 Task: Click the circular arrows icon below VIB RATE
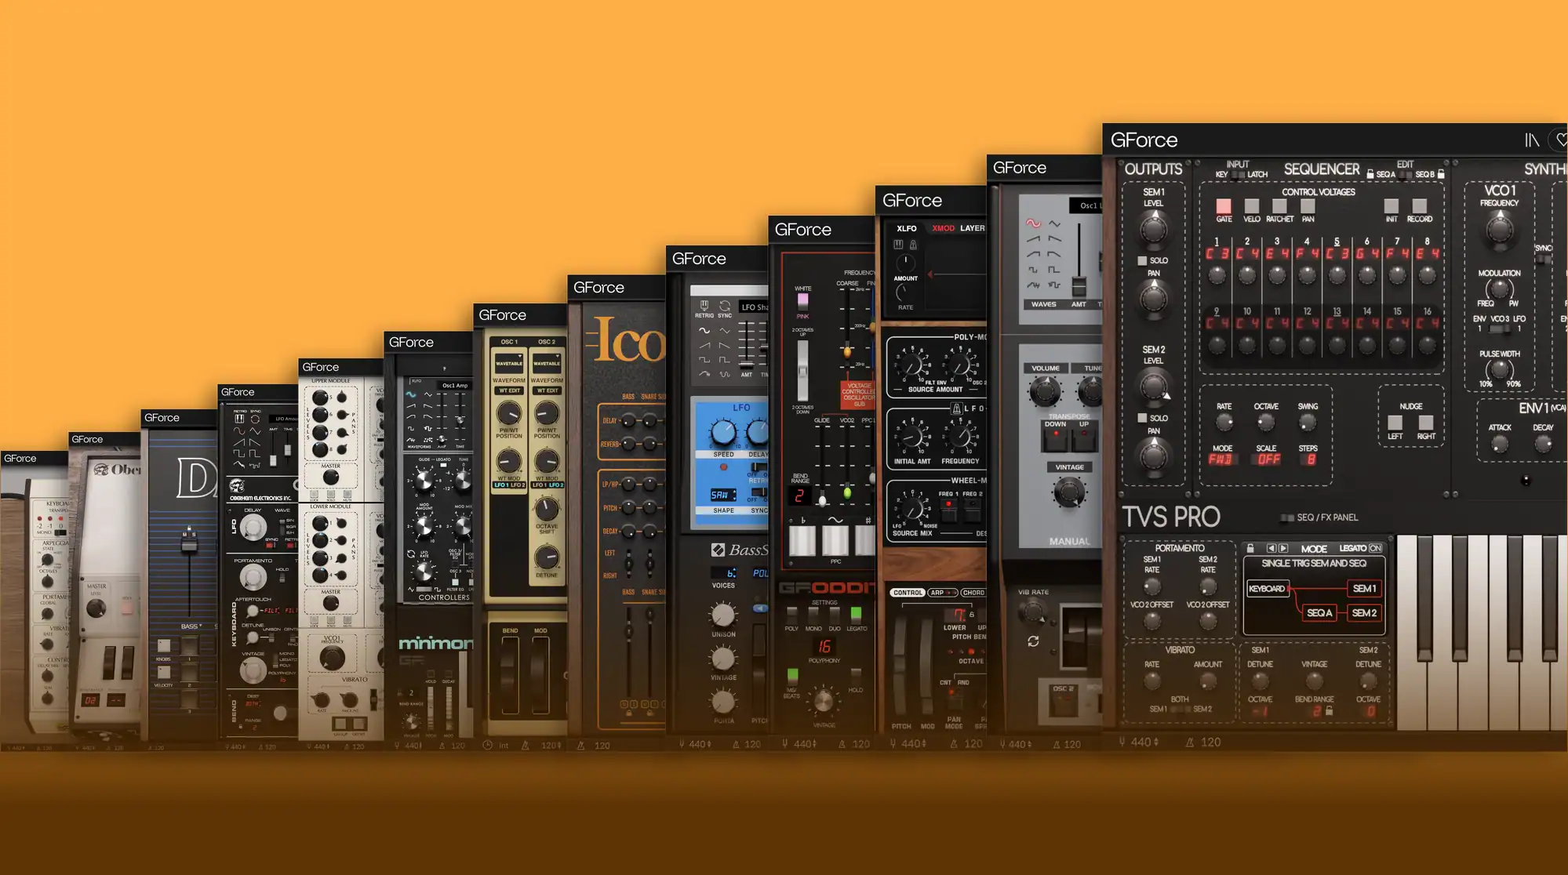1033,641
